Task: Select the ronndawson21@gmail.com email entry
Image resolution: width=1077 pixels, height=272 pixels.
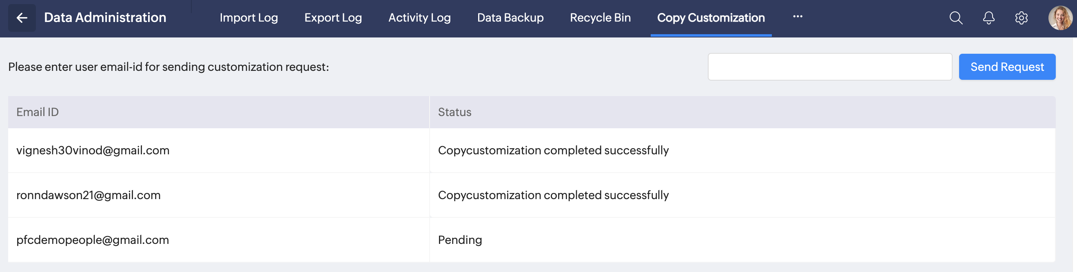Action: pos(88,195)
